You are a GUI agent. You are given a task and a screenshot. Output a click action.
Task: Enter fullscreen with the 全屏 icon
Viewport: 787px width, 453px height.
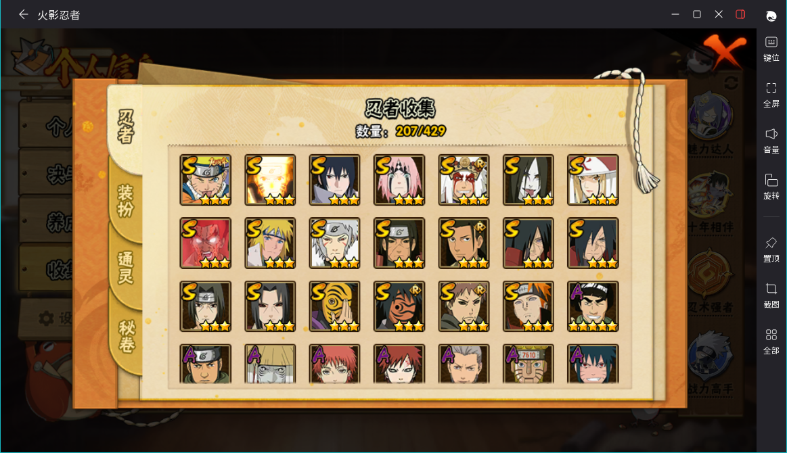coord(771,95)
